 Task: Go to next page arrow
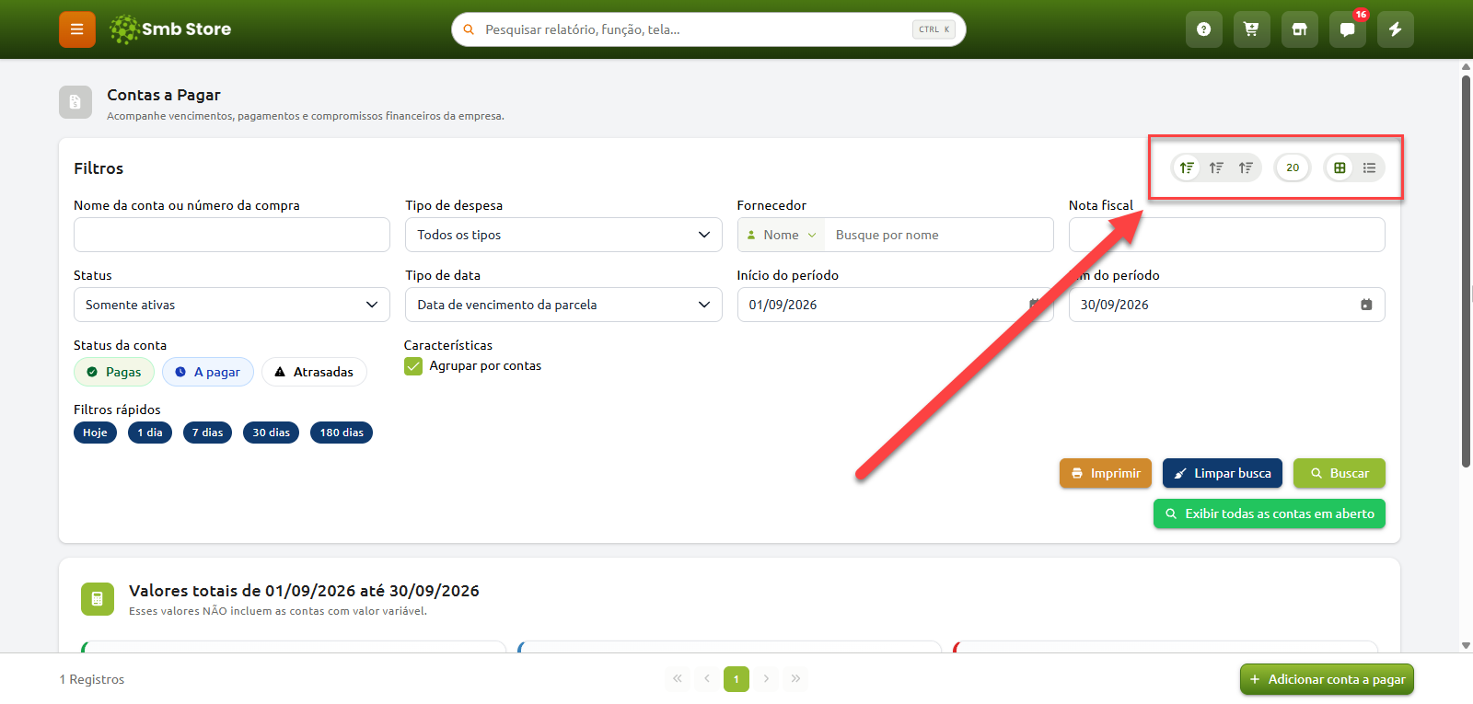[x=766, y=679]
